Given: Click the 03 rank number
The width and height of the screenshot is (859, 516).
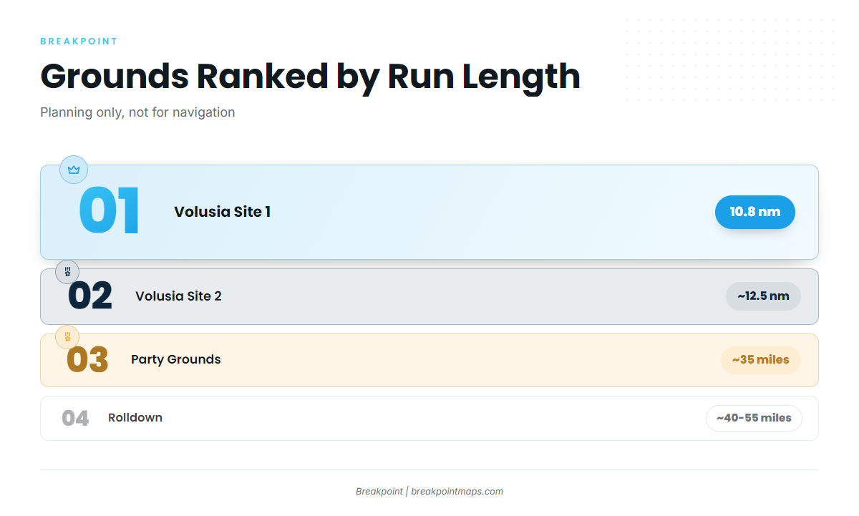Looking at the screenshot, I should (87, 360).
